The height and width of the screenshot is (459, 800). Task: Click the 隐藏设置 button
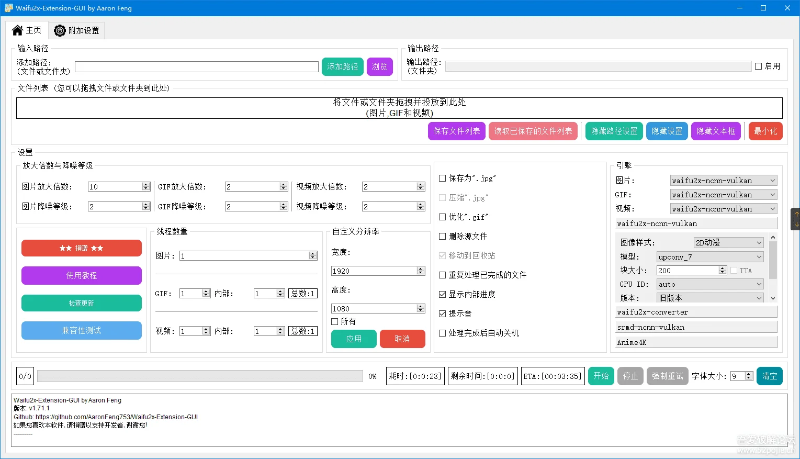(x=667, y=131)
